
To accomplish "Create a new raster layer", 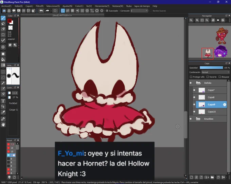I will 191,177.
